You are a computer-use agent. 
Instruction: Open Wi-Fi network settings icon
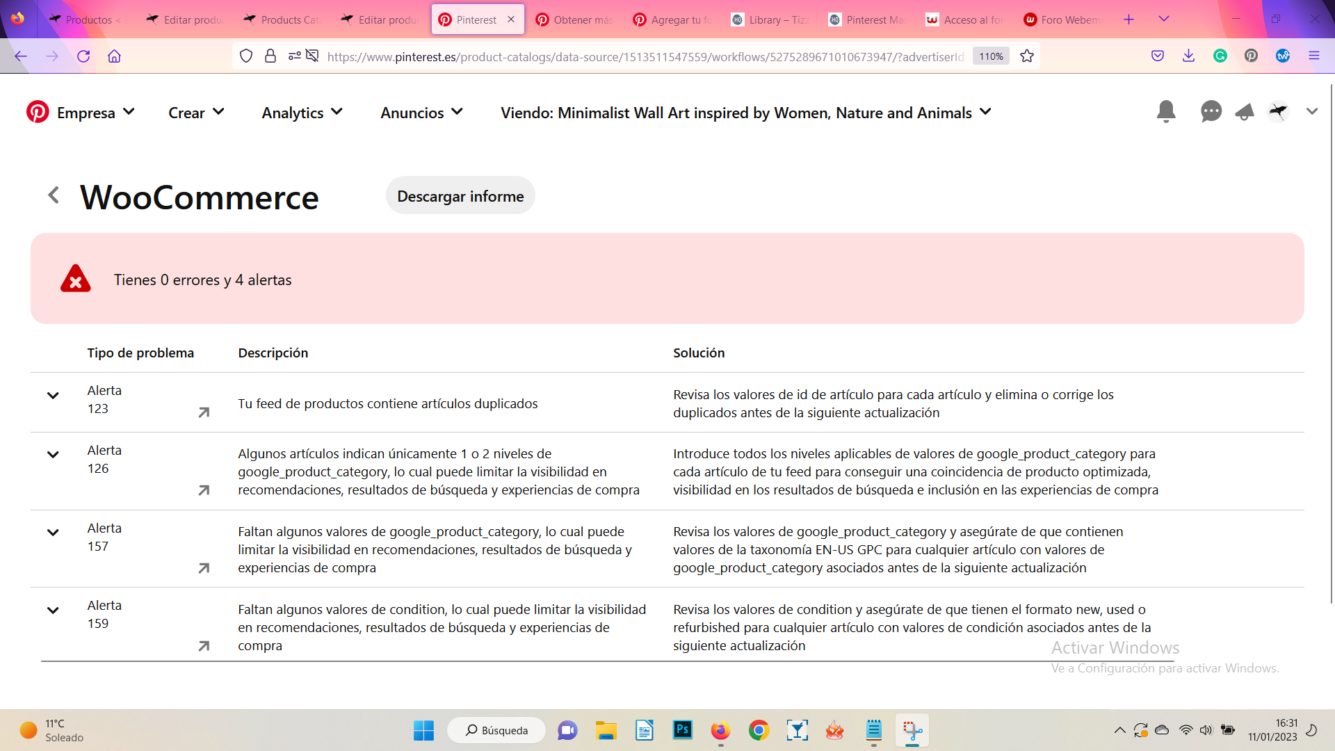click(1186, 730)
